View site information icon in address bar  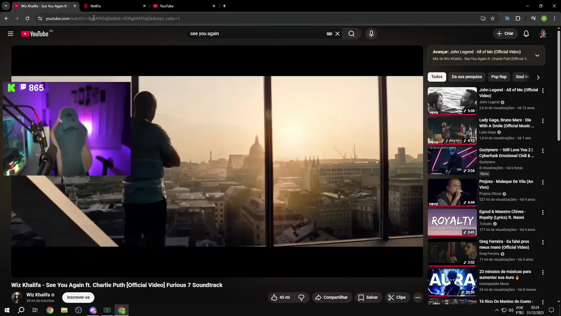[x=39, y=18]
